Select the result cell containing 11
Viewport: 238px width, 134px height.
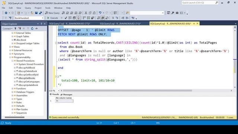[64, 101]
